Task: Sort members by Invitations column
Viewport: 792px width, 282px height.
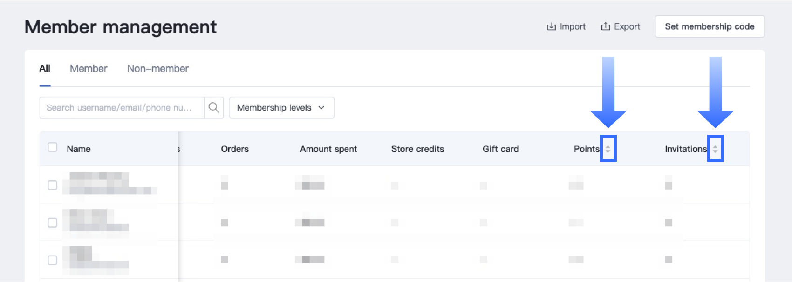Action: click(715, 149)
